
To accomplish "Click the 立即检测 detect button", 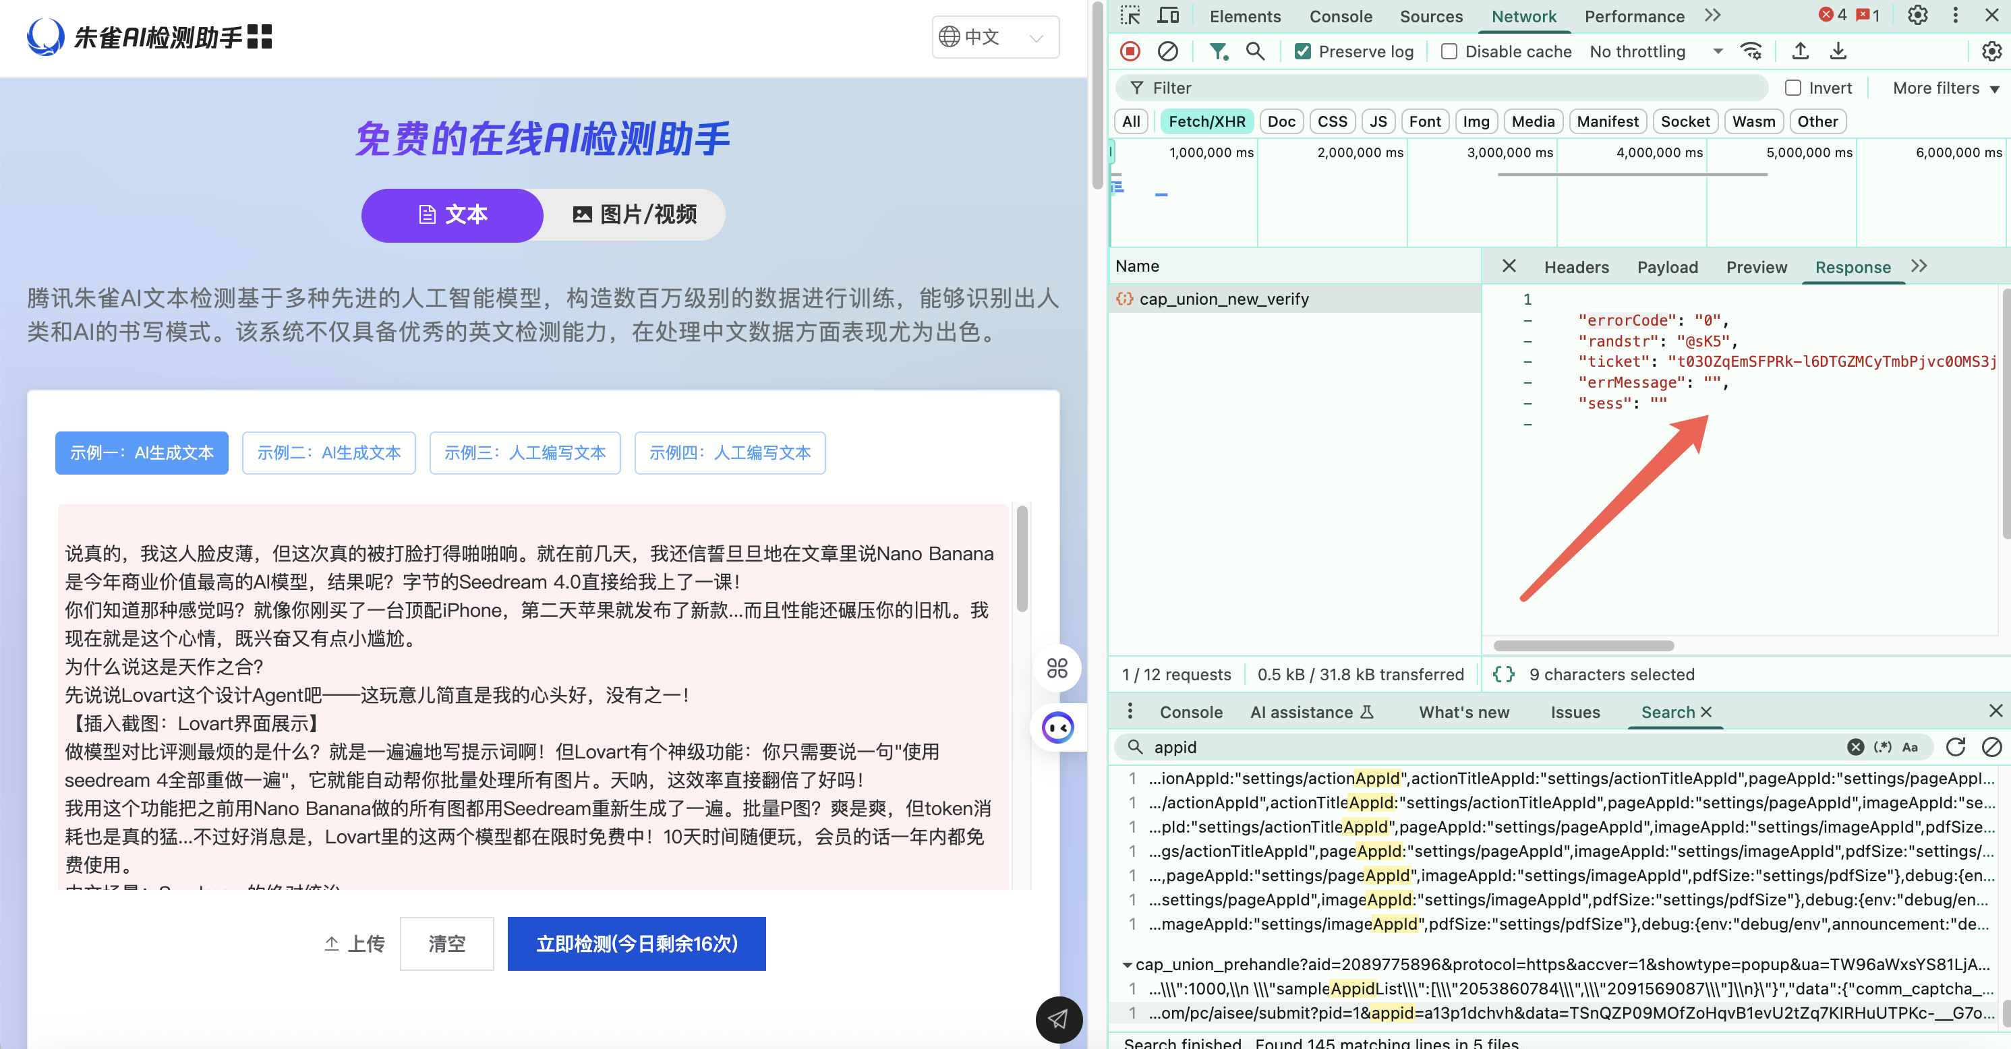I will pos(636,944).
